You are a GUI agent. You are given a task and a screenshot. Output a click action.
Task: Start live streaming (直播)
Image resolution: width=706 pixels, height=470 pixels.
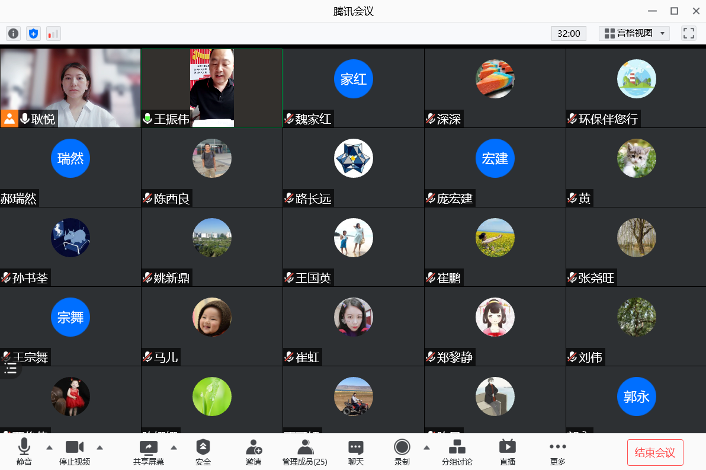tap(507, 452)
